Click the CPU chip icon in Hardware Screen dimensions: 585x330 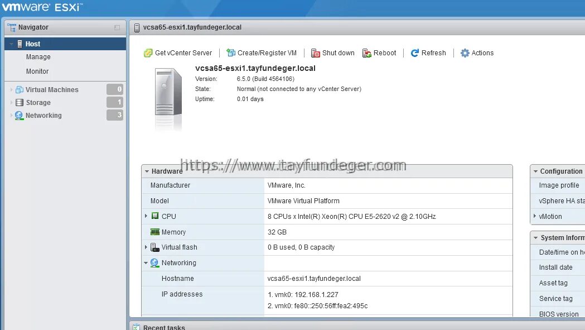(x=155, y=216)
